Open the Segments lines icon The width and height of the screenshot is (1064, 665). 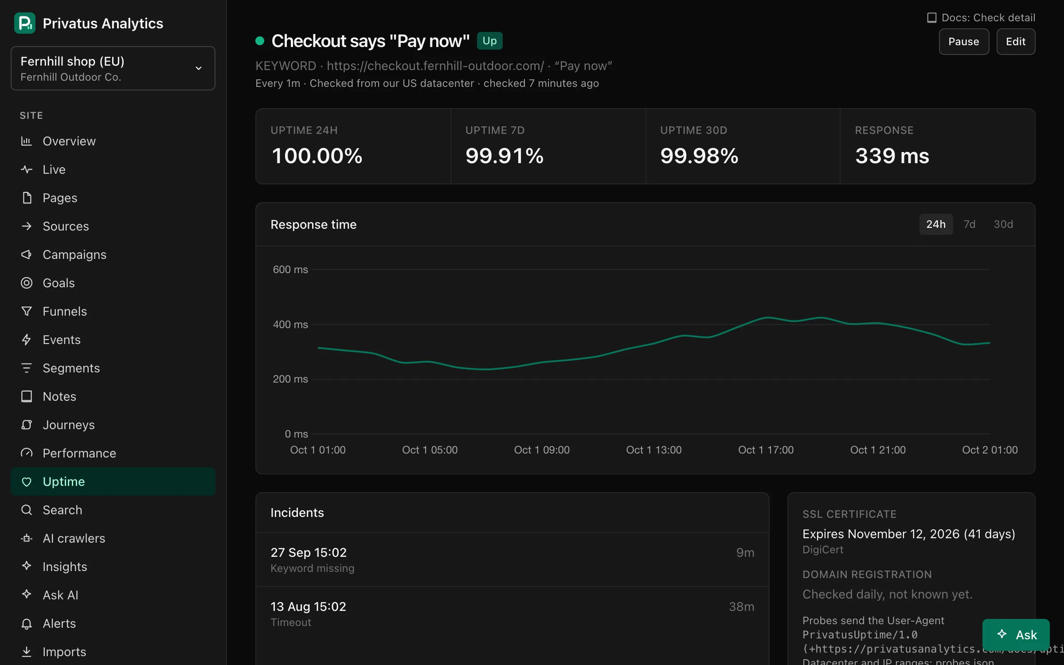click(x=27, y=368)
